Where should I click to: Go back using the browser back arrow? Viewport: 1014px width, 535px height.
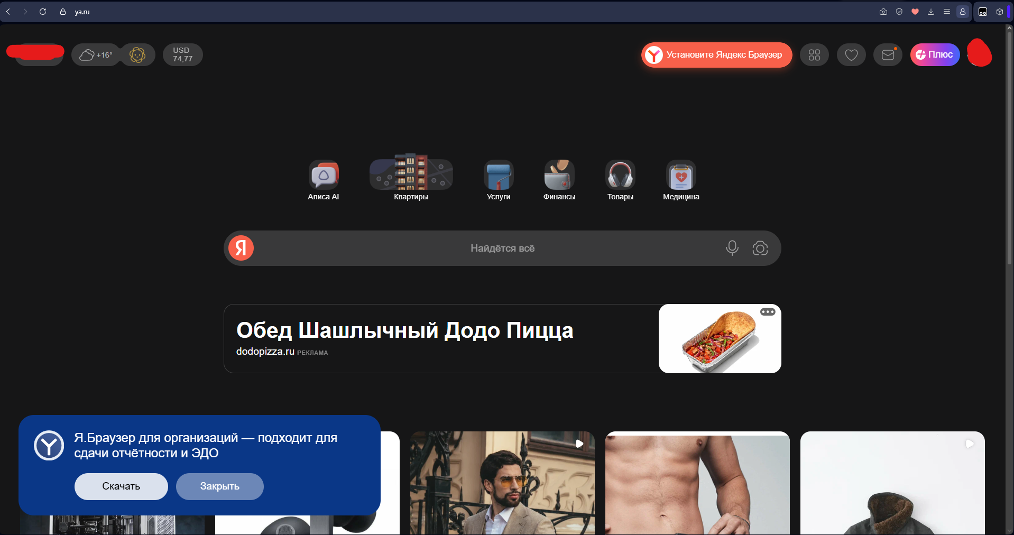(x=8, y=12)
